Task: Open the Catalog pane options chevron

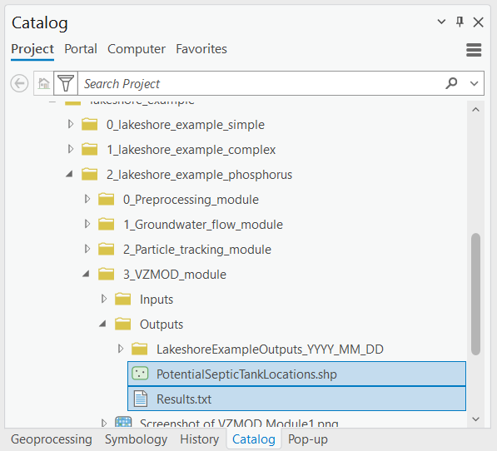Action: (x=441, y=22)
